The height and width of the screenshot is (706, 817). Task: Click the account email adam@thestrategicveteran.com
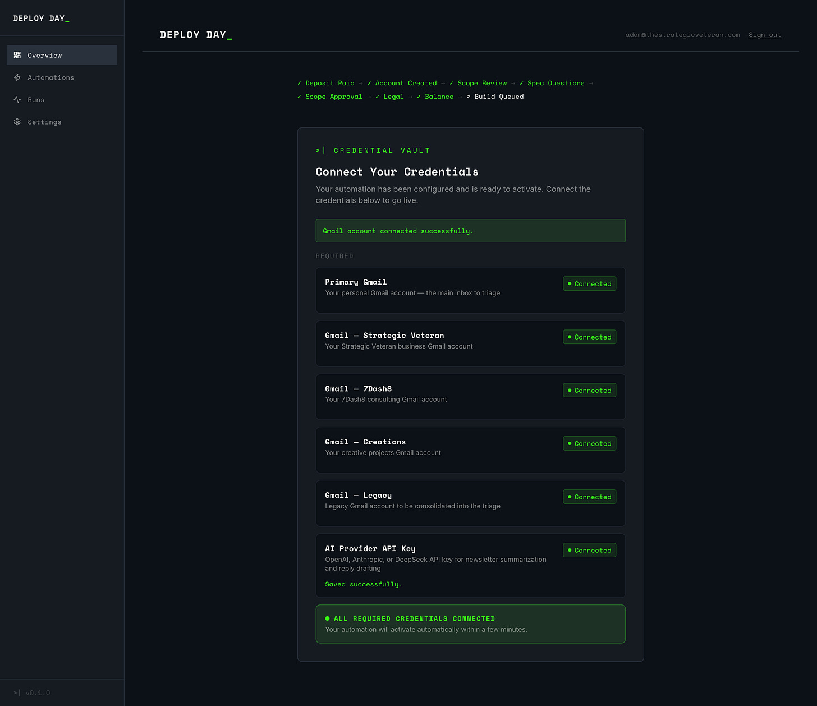point(682,35)
